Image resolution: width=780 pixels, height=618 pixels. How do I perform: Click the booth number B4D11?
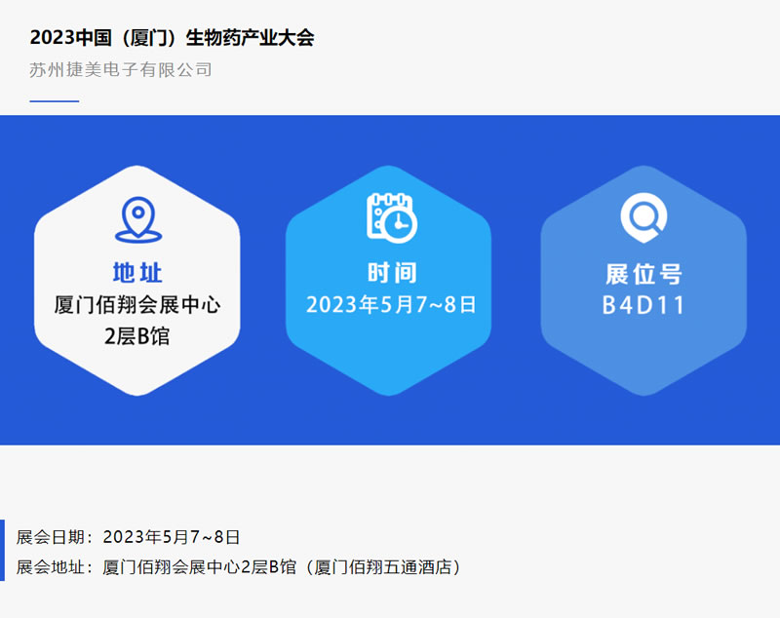coord(643,305)
